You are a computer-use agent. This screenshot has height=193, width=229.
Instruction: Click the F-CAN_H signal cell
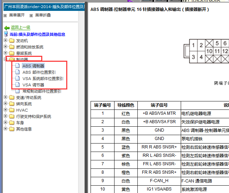(159, 181)
